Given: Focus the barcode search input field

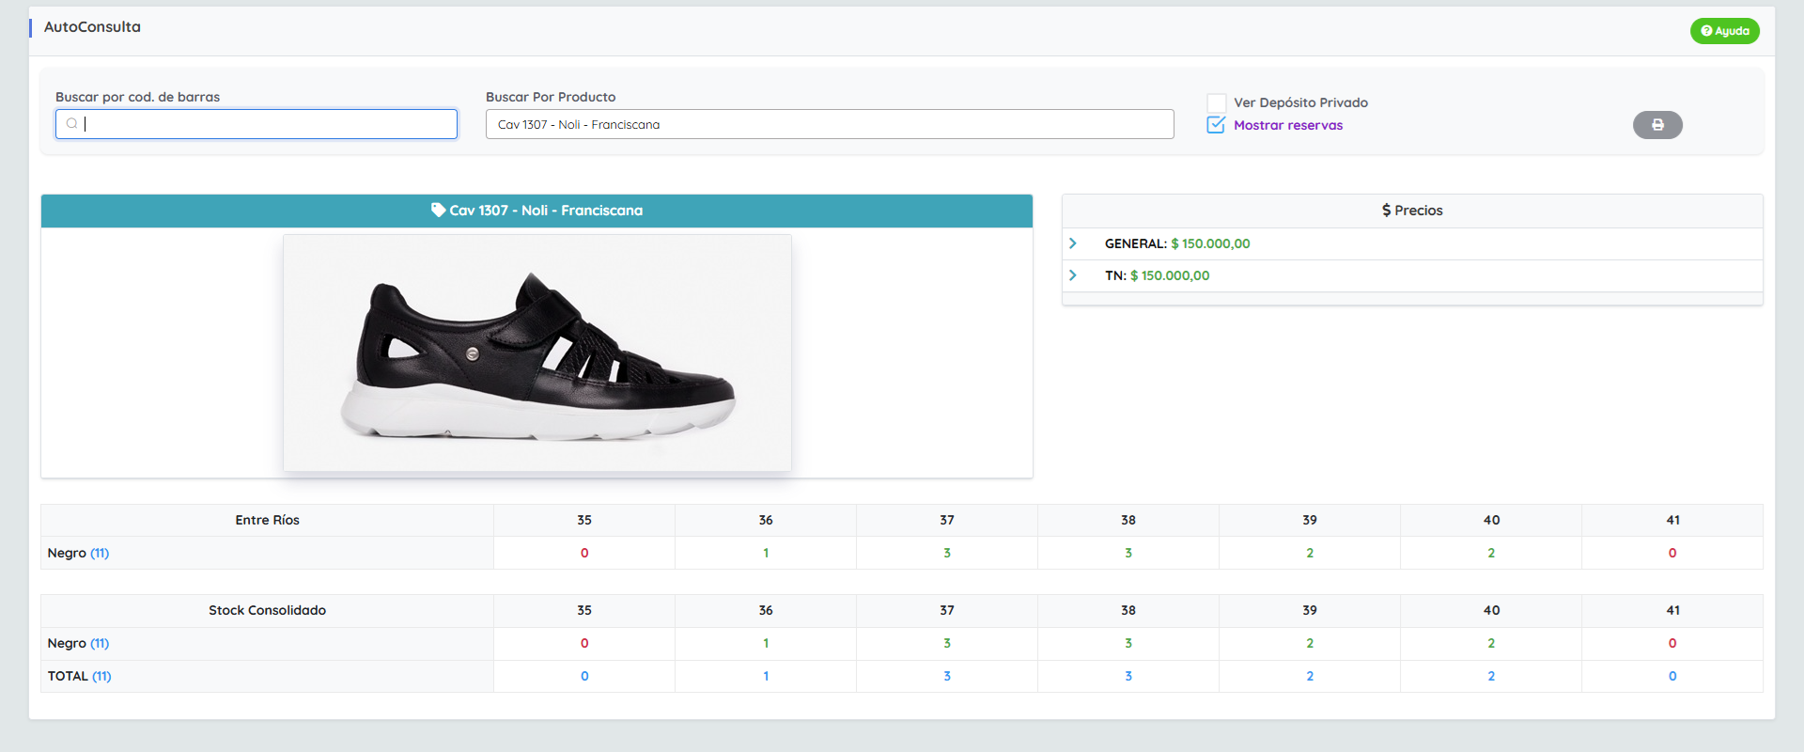Looking at the screenshot, I should coord(263,124).
